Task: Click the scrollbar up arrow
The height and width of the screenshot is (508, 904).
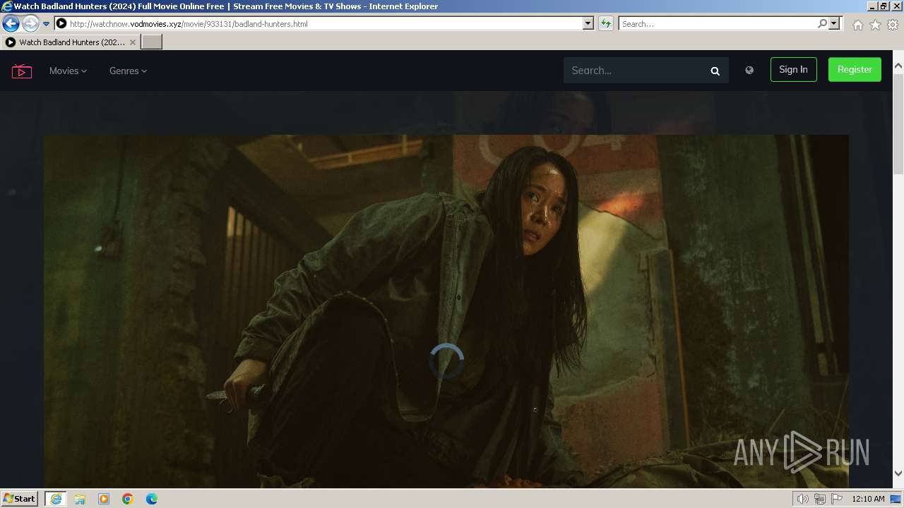Action: click(x=898, y=66)
